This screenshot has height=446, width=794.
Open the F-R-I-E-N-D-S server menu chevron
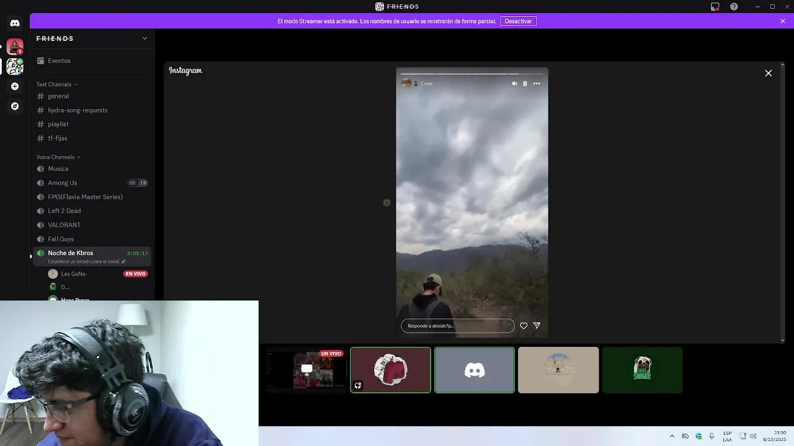(145, 38)
